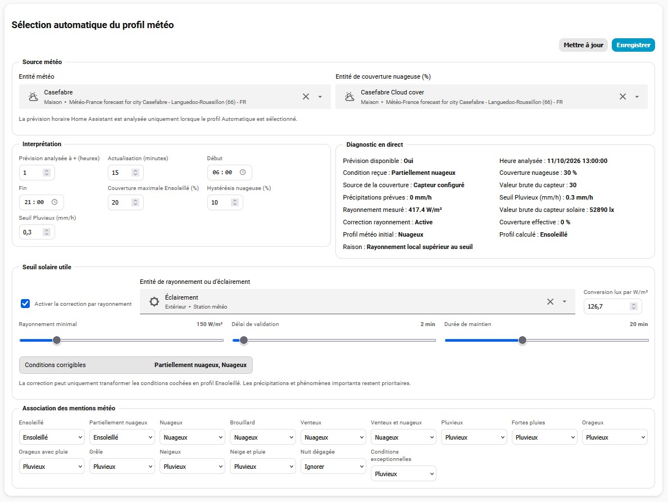Image resolution: width=668 pixels, height=502 pixels.
Task: Click the 52890 lx solar sensor value
Action: (602, 210)
